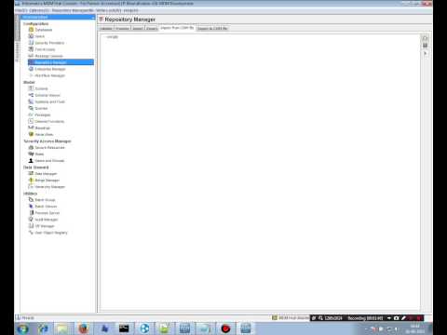This screenshot has width=447, height=335.
Task: Click the Windows Start button
Action: point(23,328)
